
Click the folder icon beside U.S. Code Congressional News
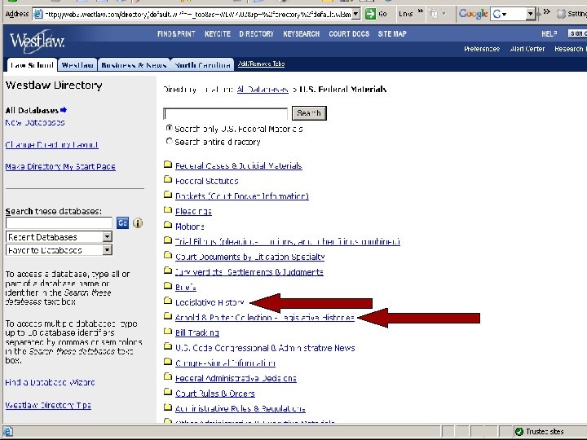(x=168, y=346)
